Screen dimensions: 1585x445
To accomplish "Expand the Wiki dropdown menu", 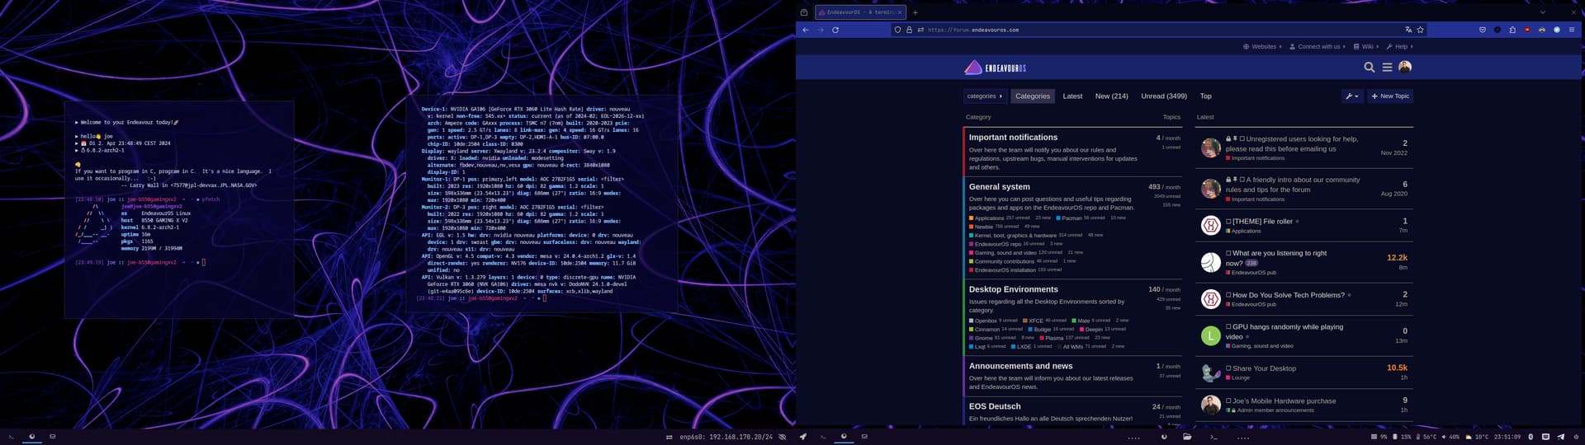I will (1367, 47).
